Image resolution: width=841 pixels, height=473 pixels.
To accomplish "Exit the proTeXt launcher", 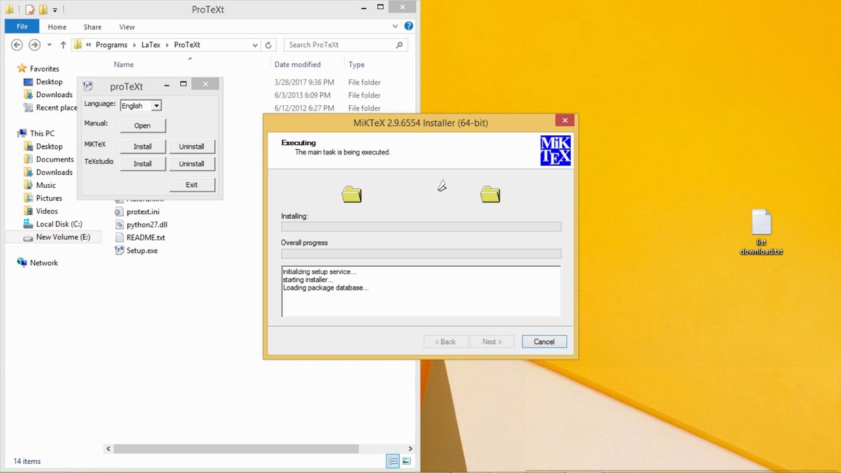I will (192, 185).
